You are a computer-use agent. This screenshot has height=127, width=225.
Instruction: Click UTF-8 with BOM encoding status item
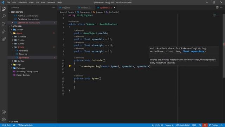coord(182,125)
